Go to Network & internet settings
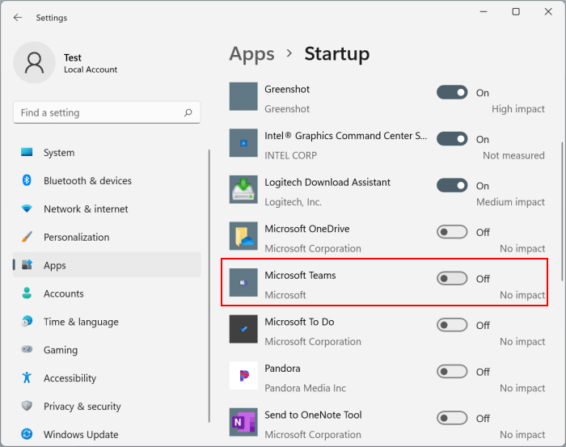 [x=107, y=209]
